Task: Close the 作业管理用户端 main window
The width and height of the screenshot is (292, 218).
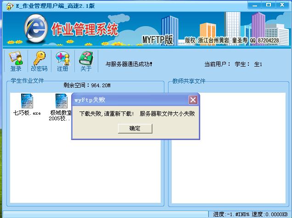Action: [282, 5]
